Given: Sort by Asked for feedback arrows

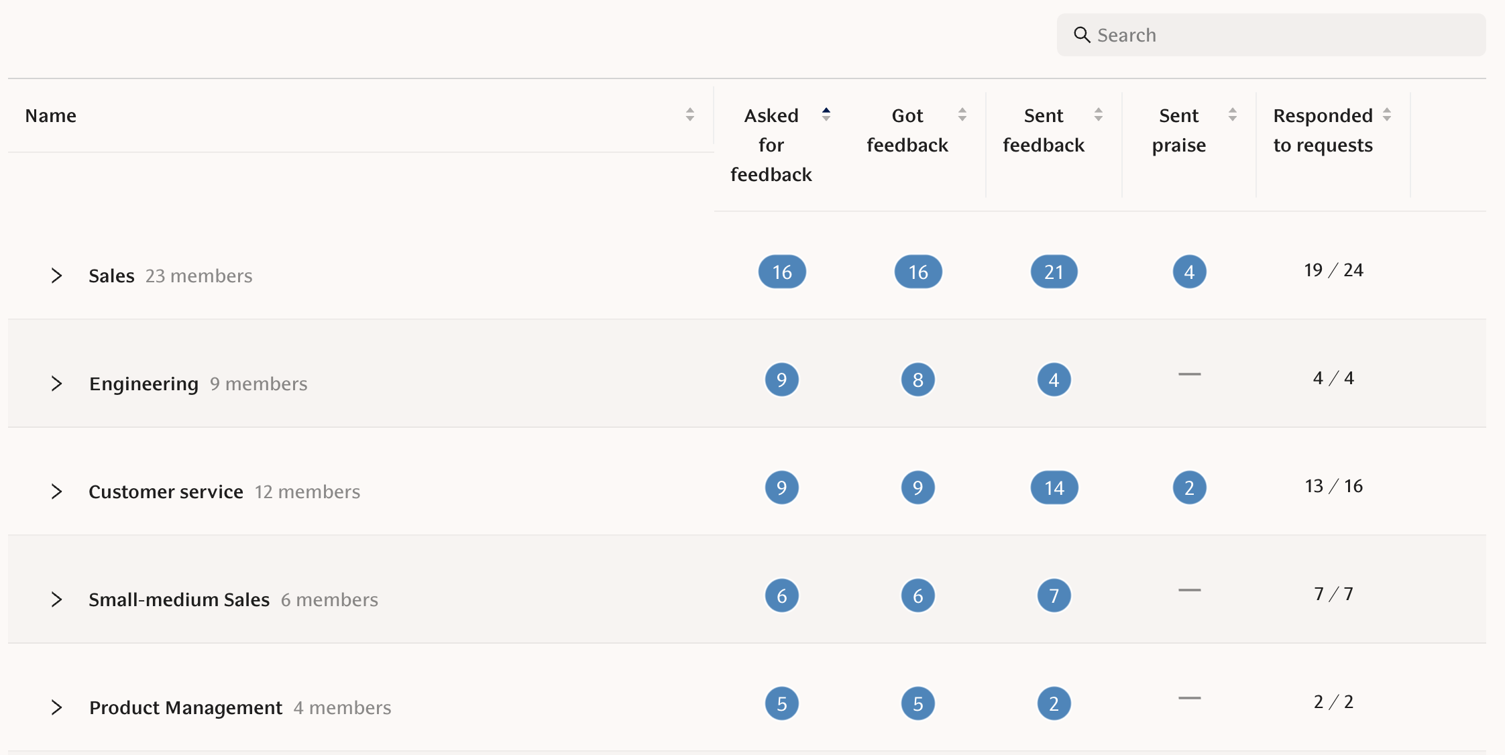Looking at the screenshot, I should tap(826, 115).
